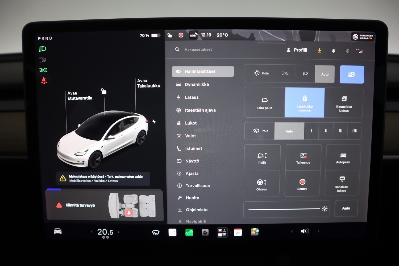Open the green stocks chart app
The width and height of the screenshot is (399, 266).
[x=189, y=232]
